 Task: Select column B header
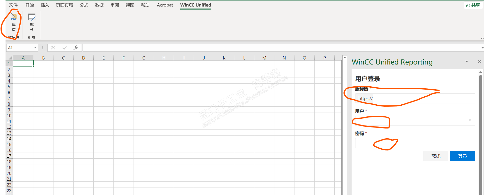(x=43, y=58)
